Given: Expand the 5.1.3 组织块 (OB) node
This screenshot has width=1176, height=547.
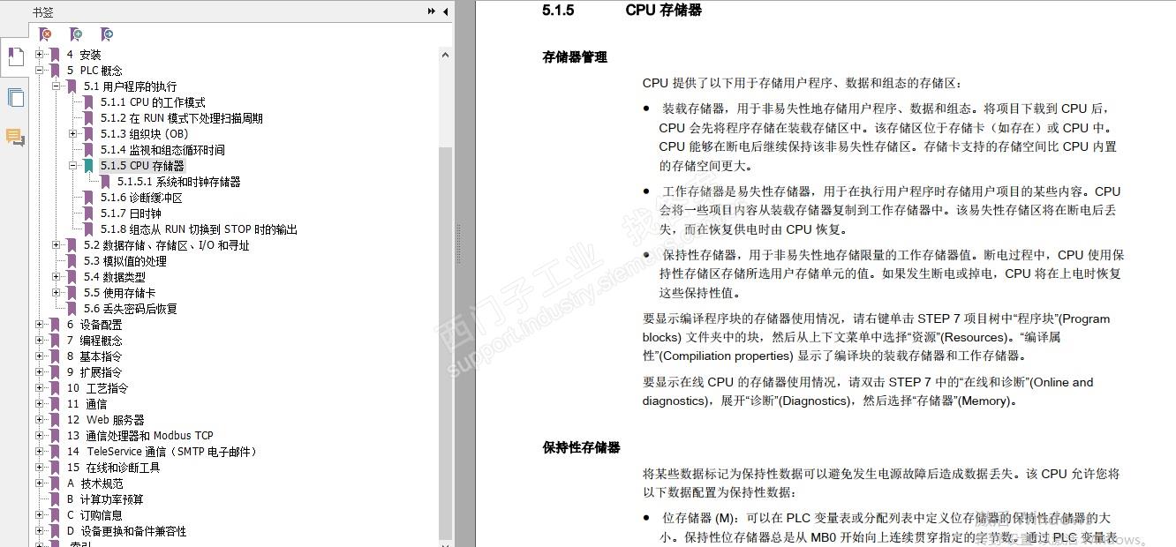Looking at the screenshot, I should [x=72, y=134].
